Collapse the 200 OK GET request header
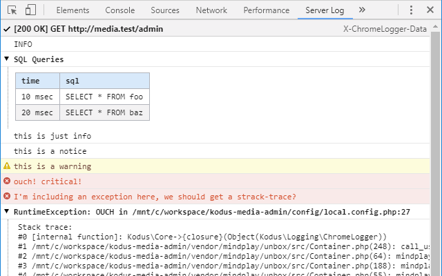This screenshot has height=276, width=442. (7, 29)
